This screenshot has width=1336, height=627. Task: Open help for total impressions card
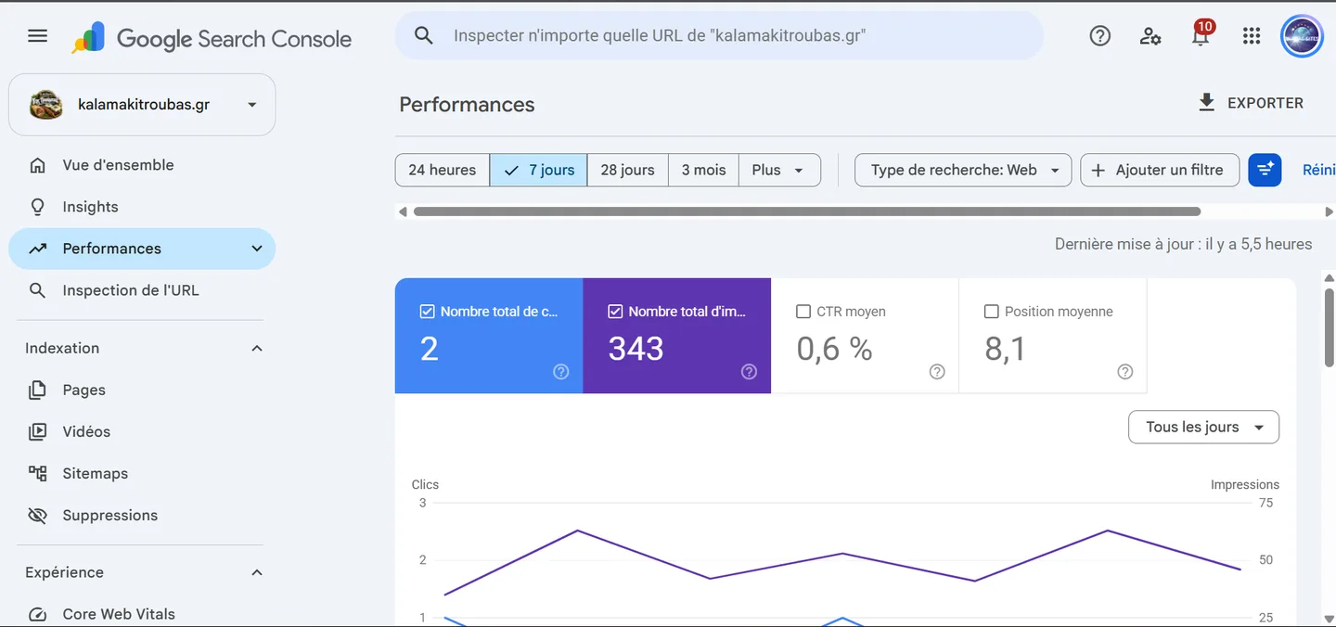coord(750,372)
